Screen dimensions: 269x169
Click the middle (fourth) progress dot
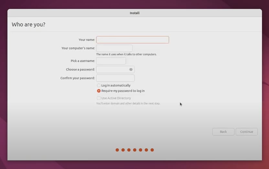[x=135, y=150]
